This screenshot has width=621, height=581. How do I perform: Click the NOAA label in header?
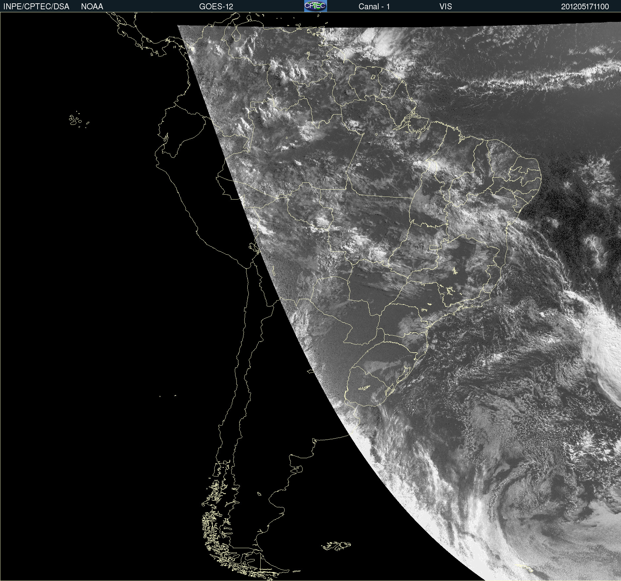pyautogui.click(x=92, y=7)
